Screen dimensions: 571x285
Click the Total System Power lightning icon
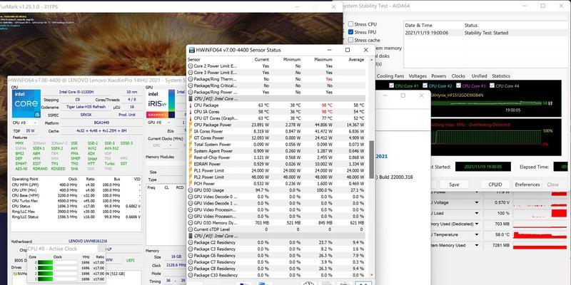[x=191, y=145]
